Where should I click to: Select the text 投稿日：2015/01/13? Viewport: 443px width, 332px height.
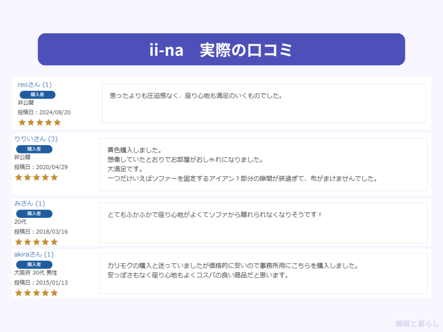coord(41,283)
